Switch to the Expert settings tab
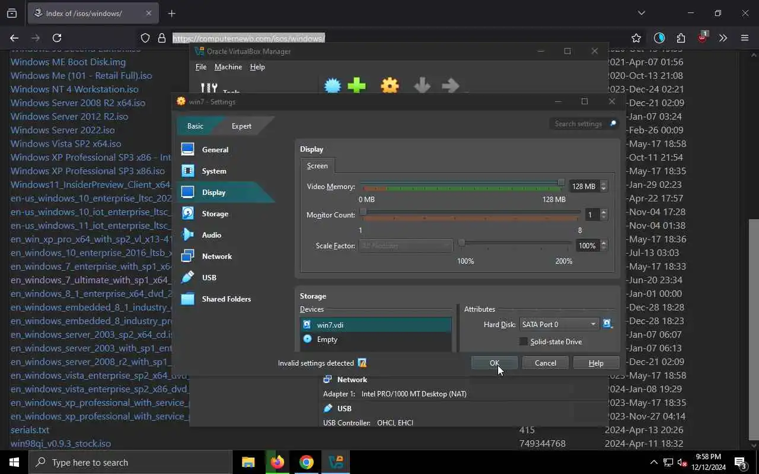 pos(241,126)
